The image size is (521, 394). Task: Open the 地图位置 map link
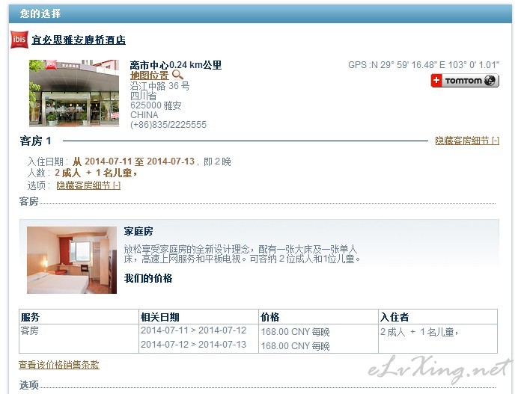click(149, 76)
